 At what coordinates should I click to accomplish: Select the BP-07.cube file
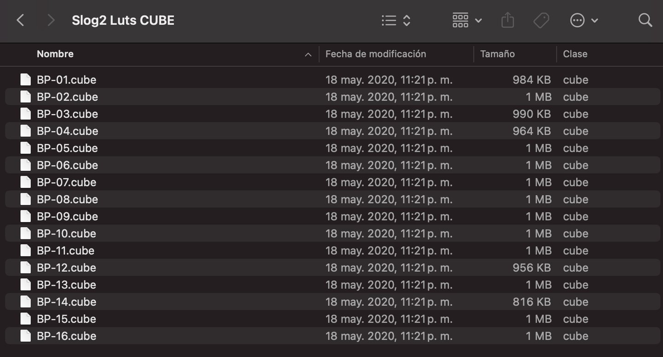click(67, 182)
